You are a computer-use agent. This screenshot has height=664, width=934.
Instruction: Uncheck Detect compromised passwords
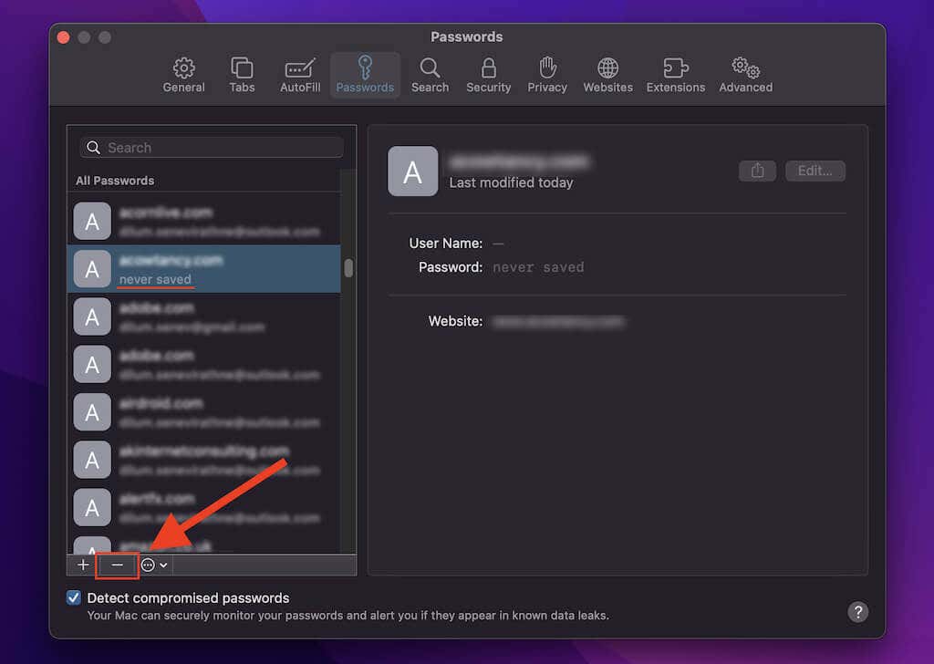[74, 598]
